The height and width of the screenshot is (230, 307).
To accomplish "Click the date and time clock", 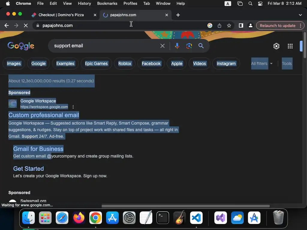I will pyautogui.click(x=284, y=4).
